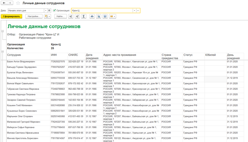Click employee 'Бальцер Герман Эдуардович'
The width and height of the screenshot is (248, 142).
pyautogui.click(x=21, y=67)
